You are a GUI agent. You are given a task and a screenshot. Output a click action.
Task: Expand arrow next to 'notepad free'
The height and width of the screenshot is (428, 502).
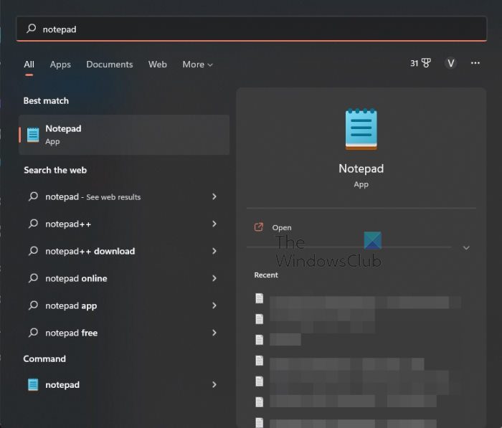[x=214, y=333]
